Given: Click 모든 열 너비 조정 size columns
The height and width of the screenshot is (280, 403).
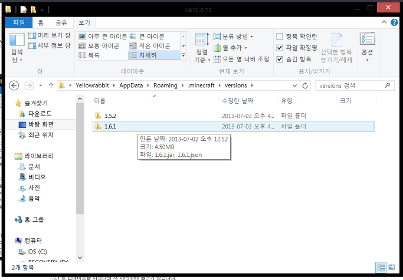Looking at the screenshot, I should coord(241,59).
